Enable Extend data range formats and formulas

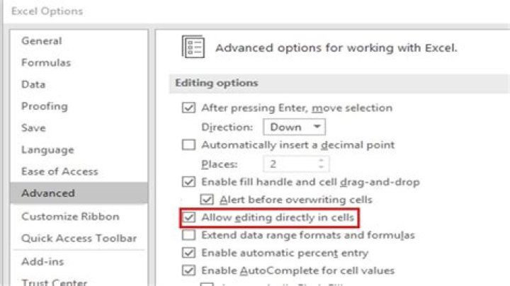(x=188, y=235)
